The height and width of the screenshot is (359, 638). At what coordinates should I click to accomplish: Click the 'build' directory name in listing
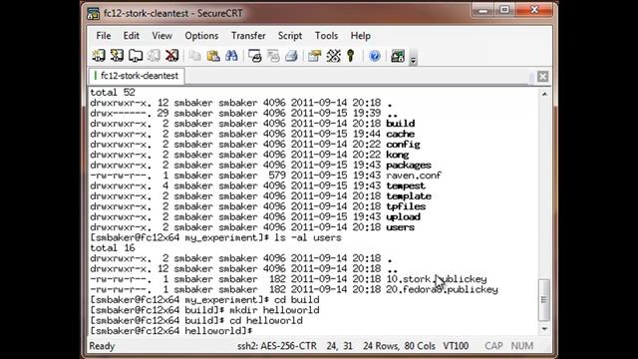(x=401, y=124)
